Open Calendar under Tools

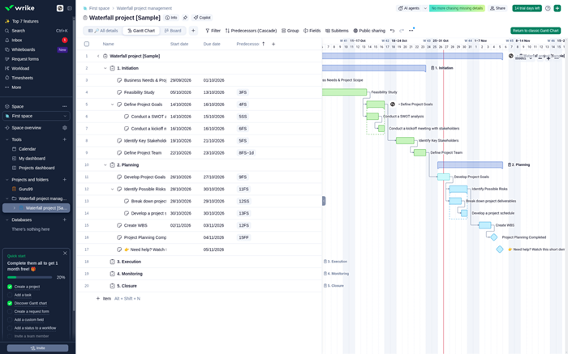coord(27,149)
